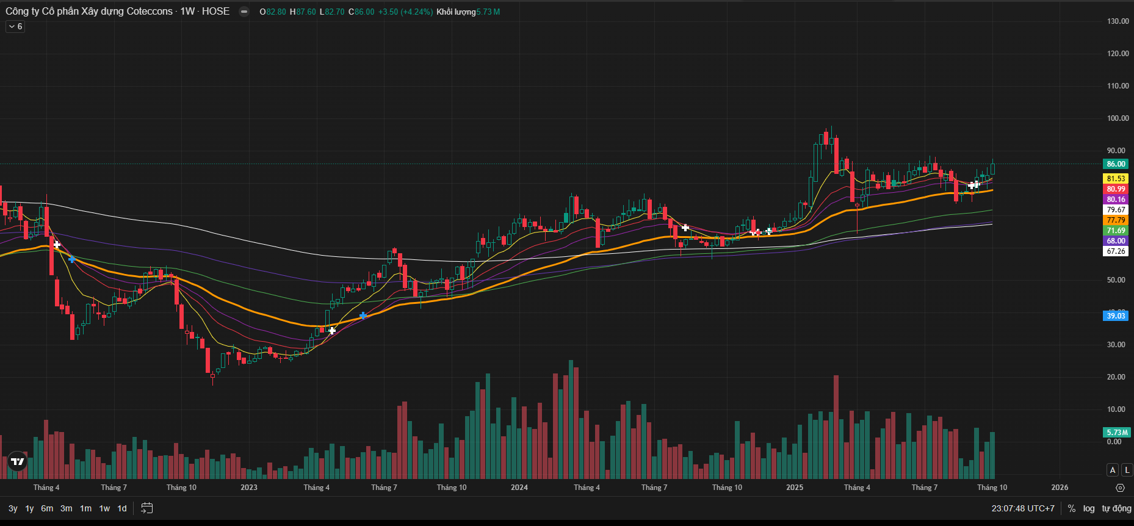The image size is (1134, 526).
Task: Click the high value H87.60
Action: coord(303,12)
